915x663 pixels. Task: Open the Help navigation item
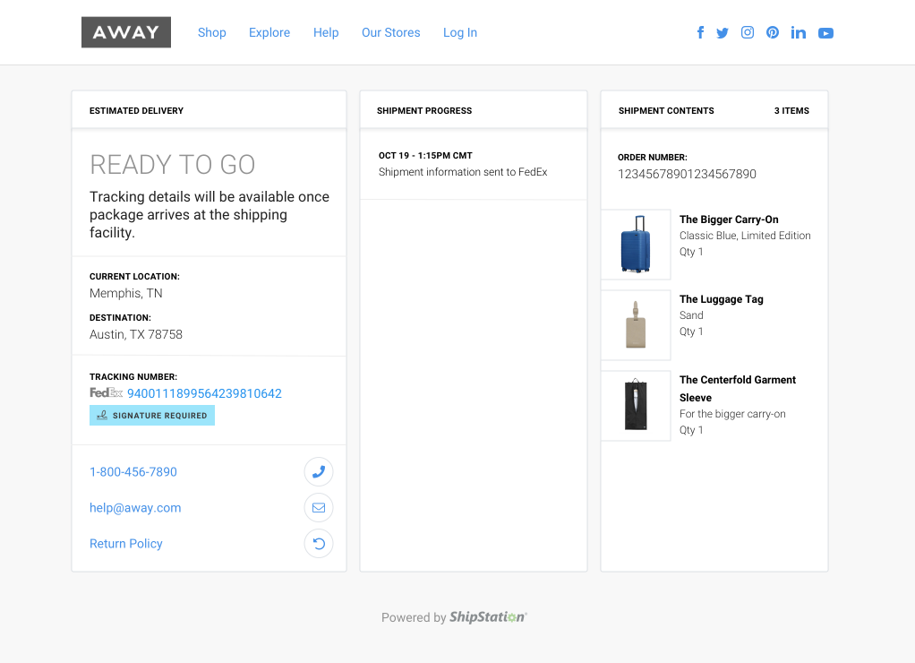pyautogui.click(x=326, y=32)
